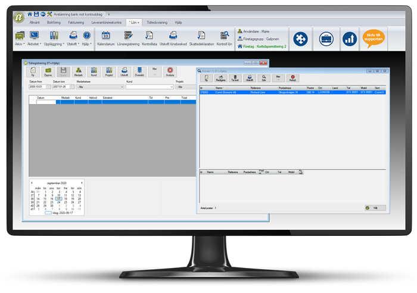Open the Kund combo box in Tidregistrering
Image resolution: width=417 pixels, height=293 pixels.
pos(172,87)
